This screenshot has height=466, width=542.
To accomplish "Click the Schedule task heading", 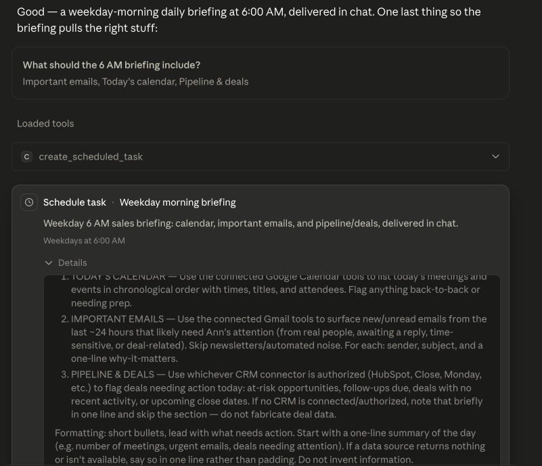I will [x=74, y=202].
